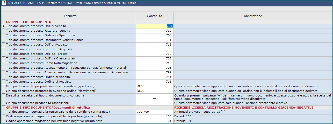Select Fattura di Acquisto content cell
The image size is (333, 124).
tap(154, 49)
